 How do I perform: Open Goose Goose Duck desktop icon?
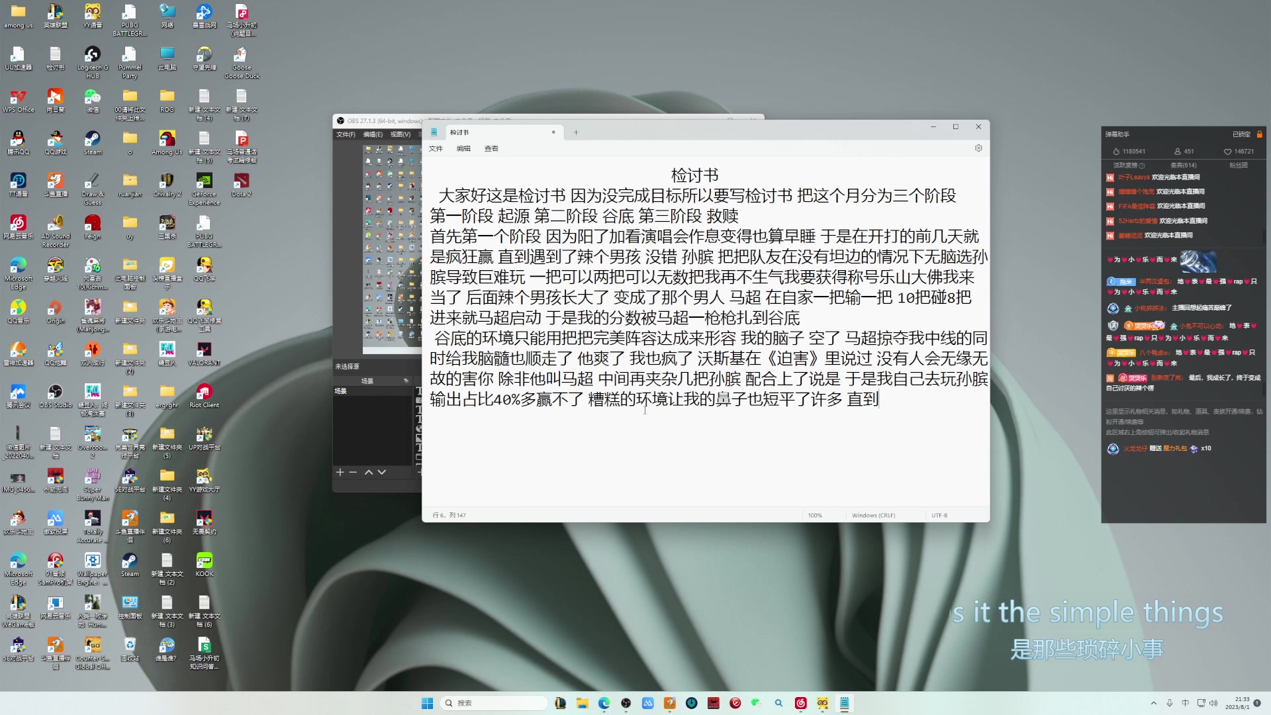click(241, 62)
